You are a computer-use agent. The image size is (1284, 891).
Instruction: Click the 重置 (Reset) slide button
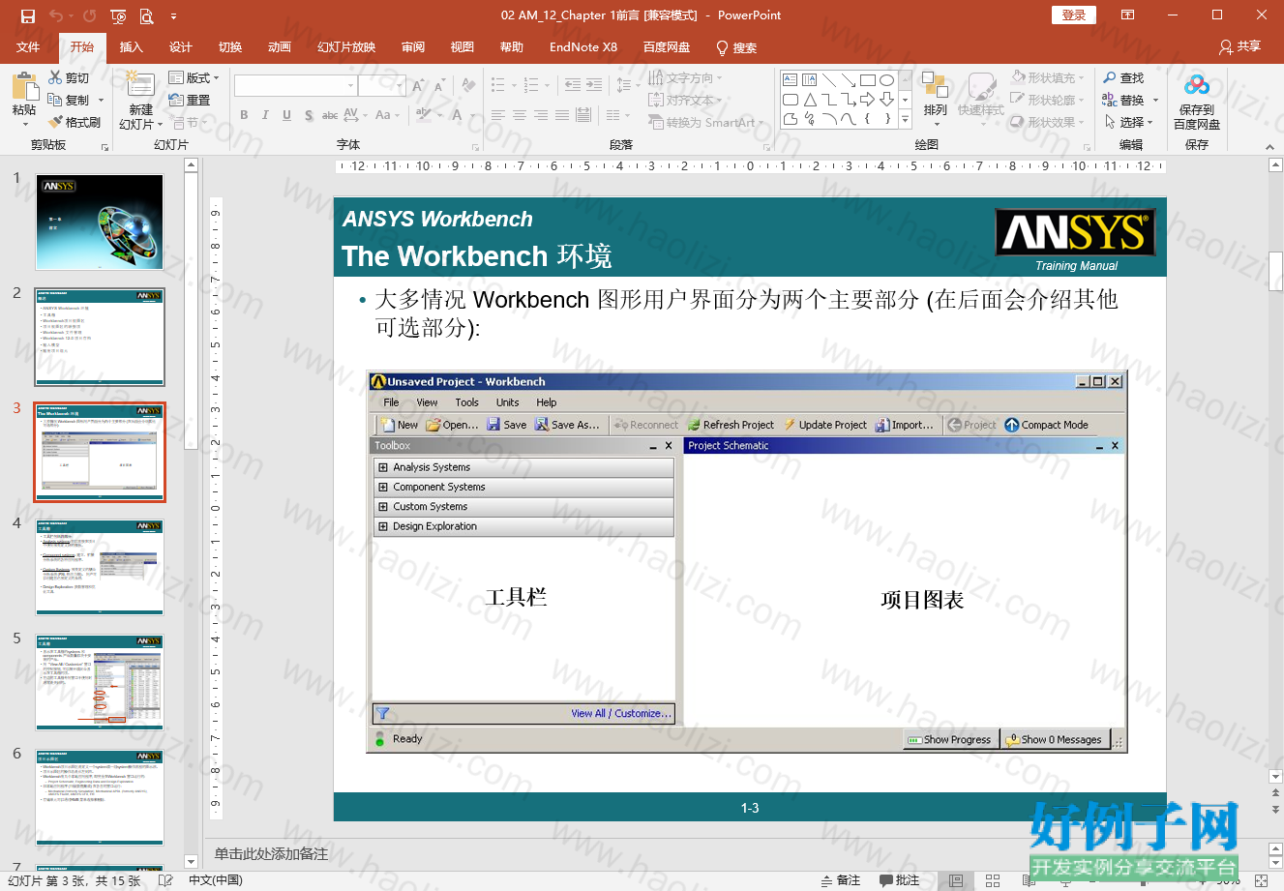point(190,100)
